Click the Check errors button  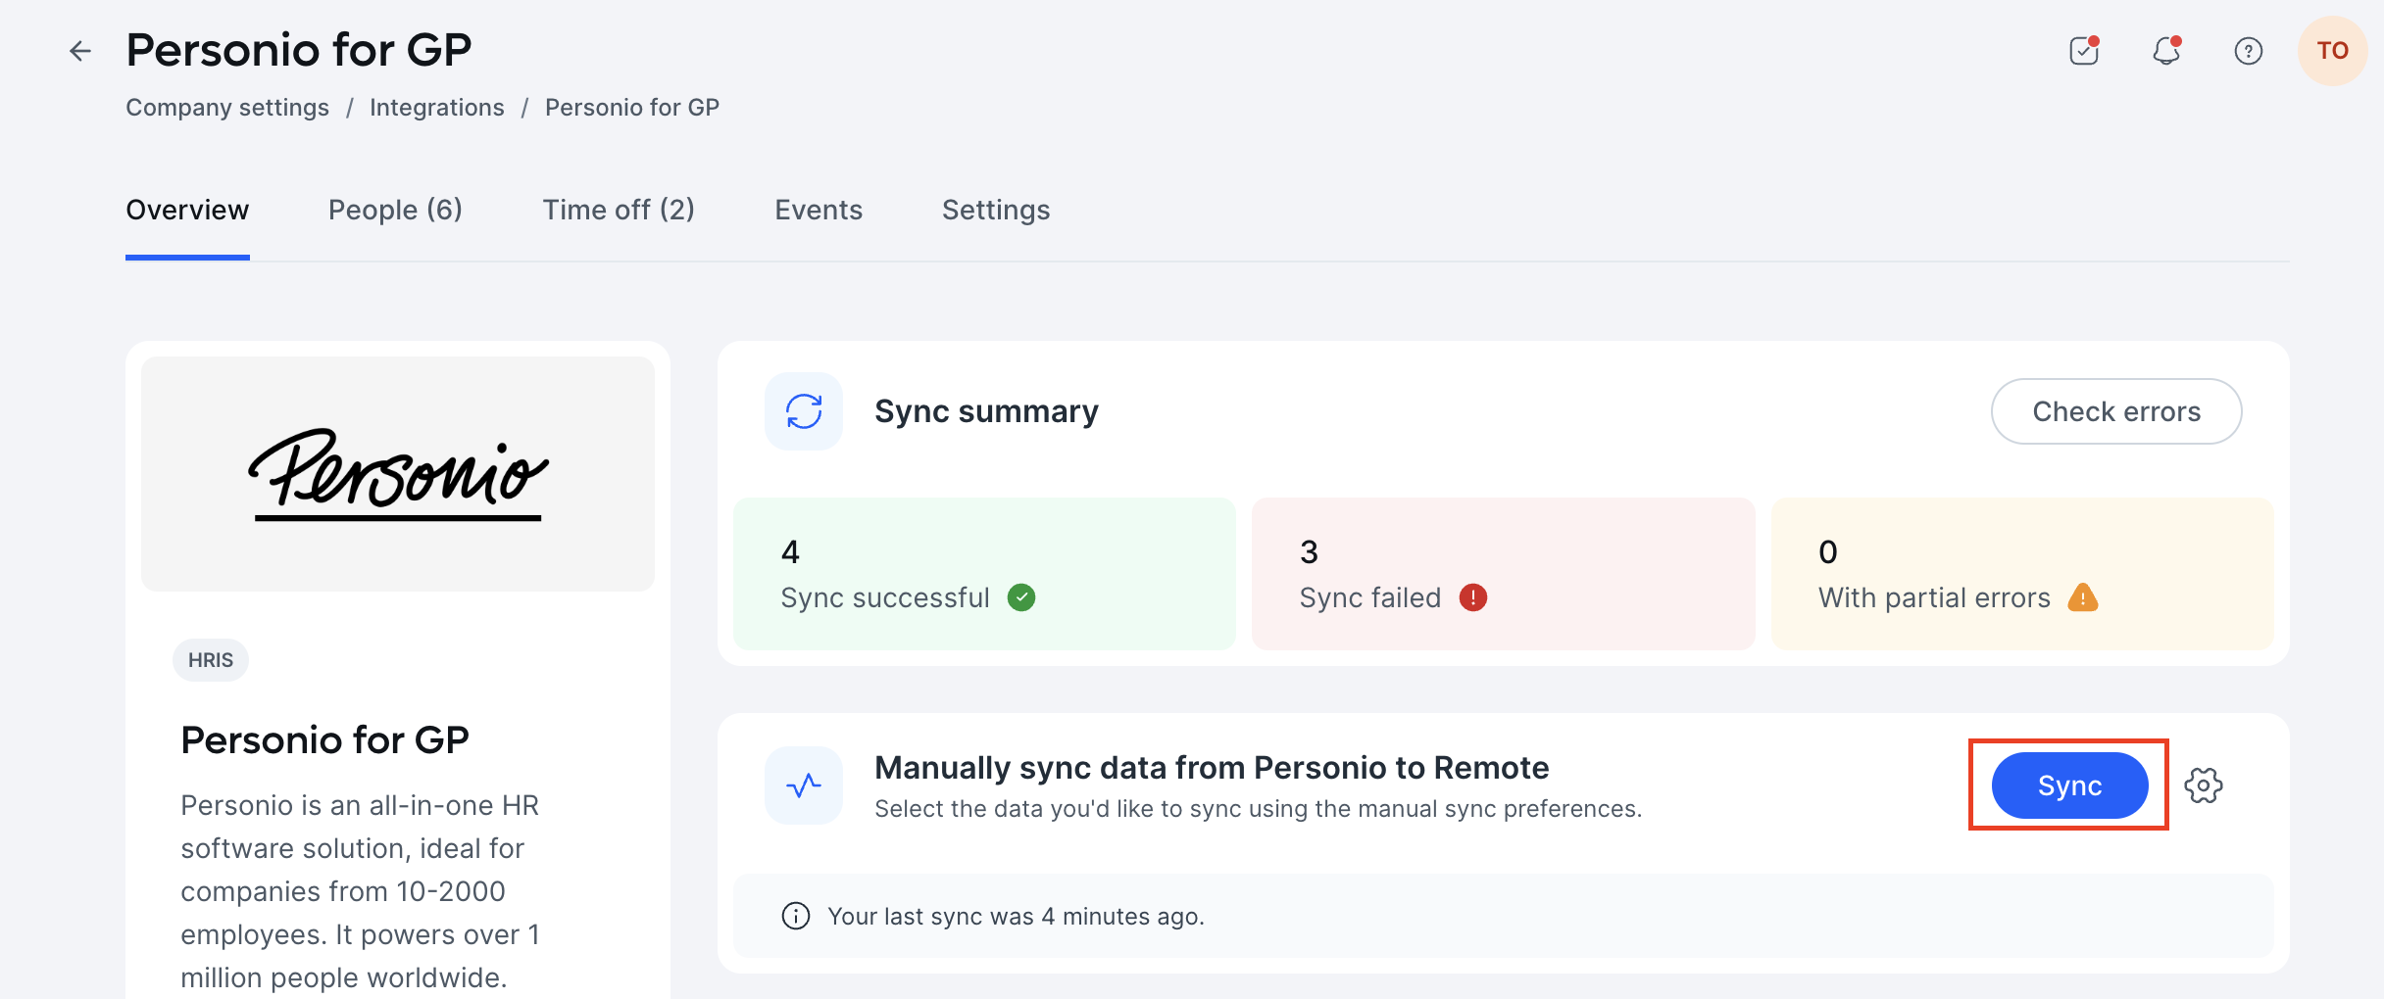(x=2116, y=411)
